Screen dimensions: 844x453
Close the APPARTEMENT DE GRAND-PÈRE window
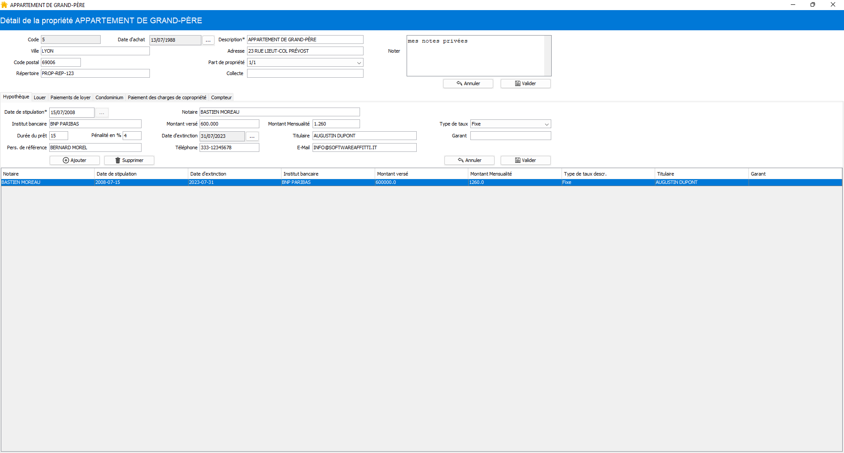(833, 5)
